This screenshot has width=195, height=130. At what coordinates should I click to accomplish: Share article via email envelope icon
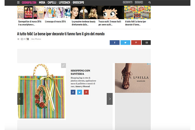coord(146,43)
